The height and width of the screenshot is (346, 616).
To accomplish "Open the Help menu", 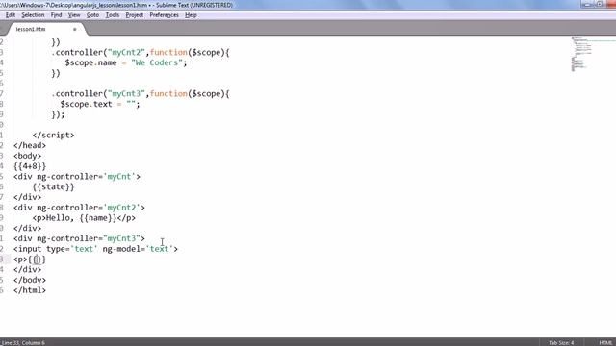I will click(191, 15).
